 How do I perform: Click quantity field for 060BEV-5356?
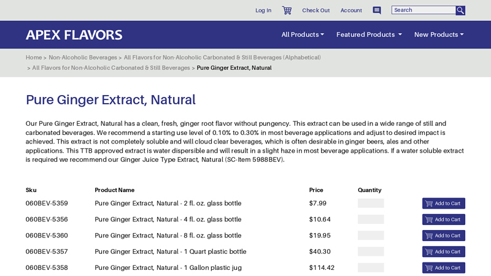371,220
